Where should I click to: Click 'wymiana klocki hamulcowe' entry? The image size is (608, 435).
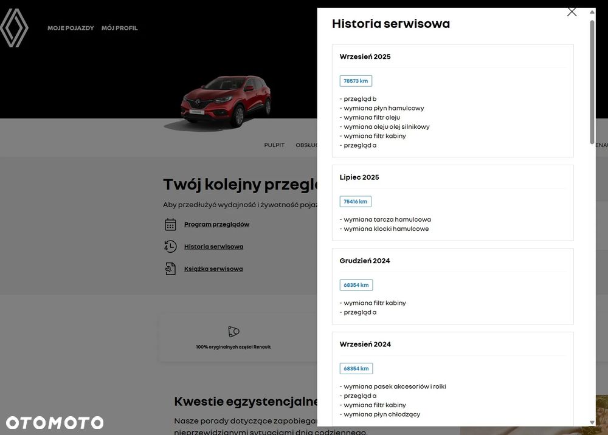pos(384,228)
